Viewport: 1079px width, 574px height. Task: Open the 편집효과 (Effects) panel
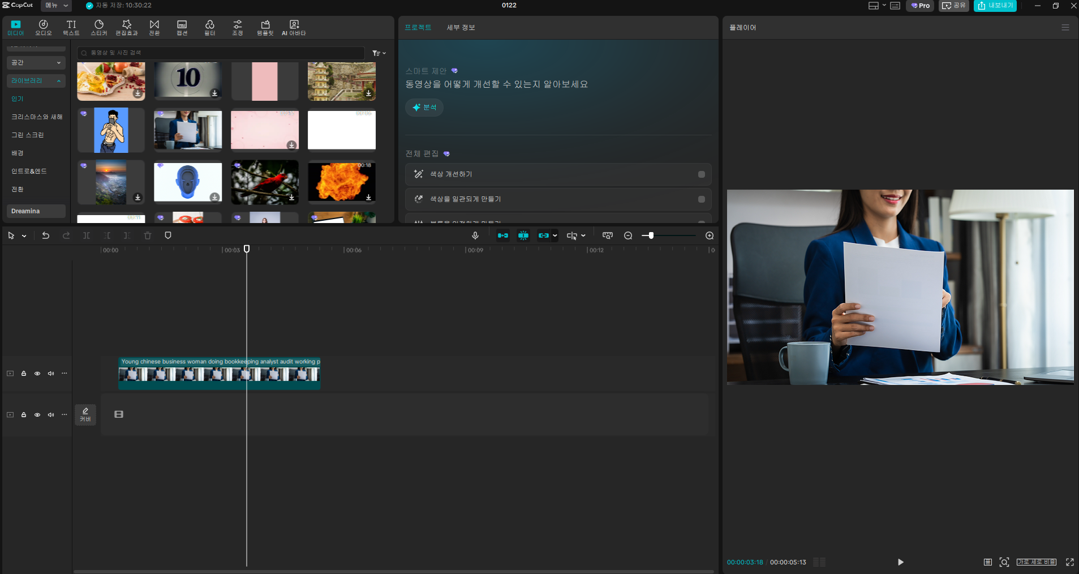click(x=127, y=27)
